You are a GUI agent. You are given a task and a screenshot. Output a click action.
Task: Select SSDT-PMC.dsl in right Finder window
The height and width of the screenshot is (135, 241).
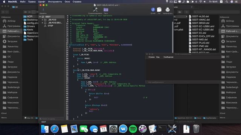200,46
